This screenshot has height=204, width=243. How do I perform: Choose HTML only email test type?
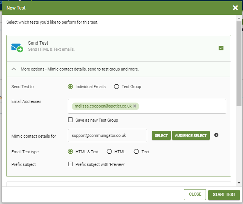109,152
